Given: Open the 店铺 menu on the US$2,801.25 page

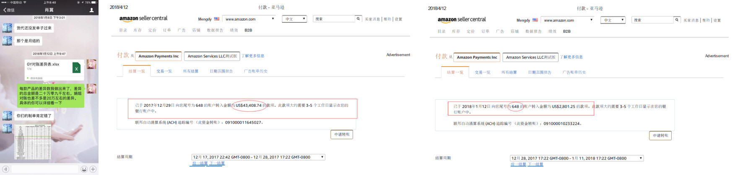Looking at the screenshot, I should pyautogui.click(x=514, y=31).
